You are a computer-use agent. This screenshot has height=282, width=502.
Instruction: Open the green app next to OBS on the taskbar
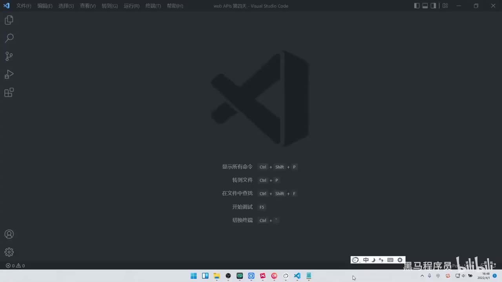point(240,276)
